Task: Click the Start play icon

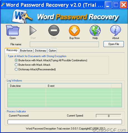Action: coord(33,30)
